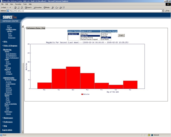This screenshot has height=137, width=171.
Task: Collapse the Administration sidebar section
Action: [8, 78]
